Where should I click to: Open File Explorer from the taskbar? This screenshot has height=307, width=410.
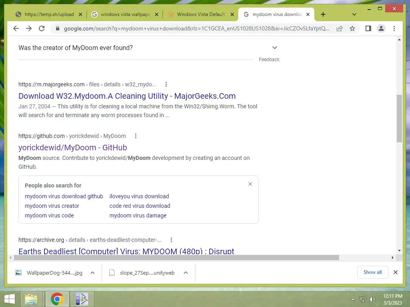(31, 299)
